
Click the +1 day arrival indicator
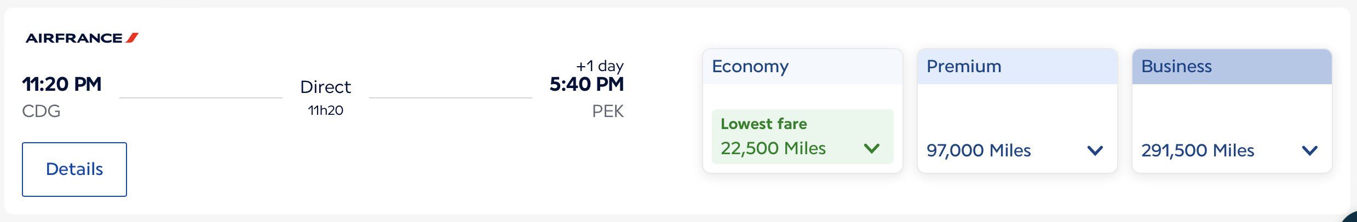point(600,66)
